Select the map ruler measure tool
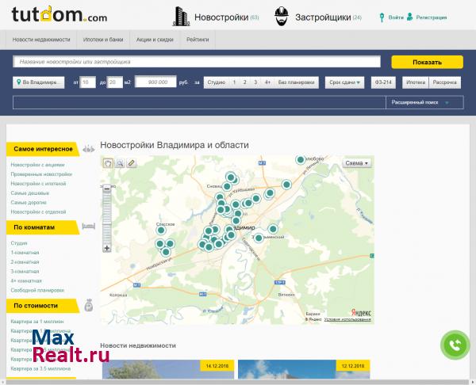 coord(132,163)
